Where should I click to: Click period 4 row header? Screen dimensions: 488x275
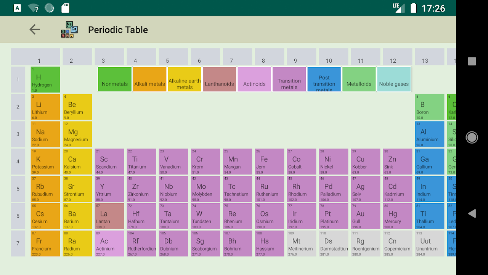click(x=18, y=162)
